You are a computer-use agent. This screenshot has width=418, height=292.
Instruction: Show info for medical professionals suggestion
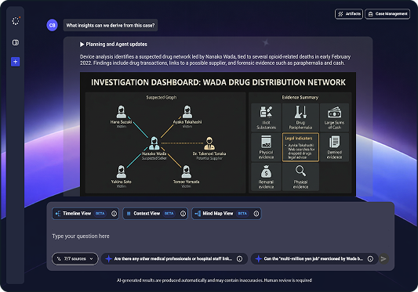point(239,258)
